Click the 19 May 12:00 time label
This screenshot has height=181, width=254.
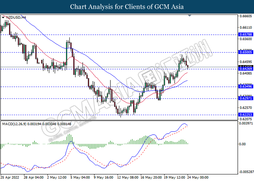pos(175,177)
